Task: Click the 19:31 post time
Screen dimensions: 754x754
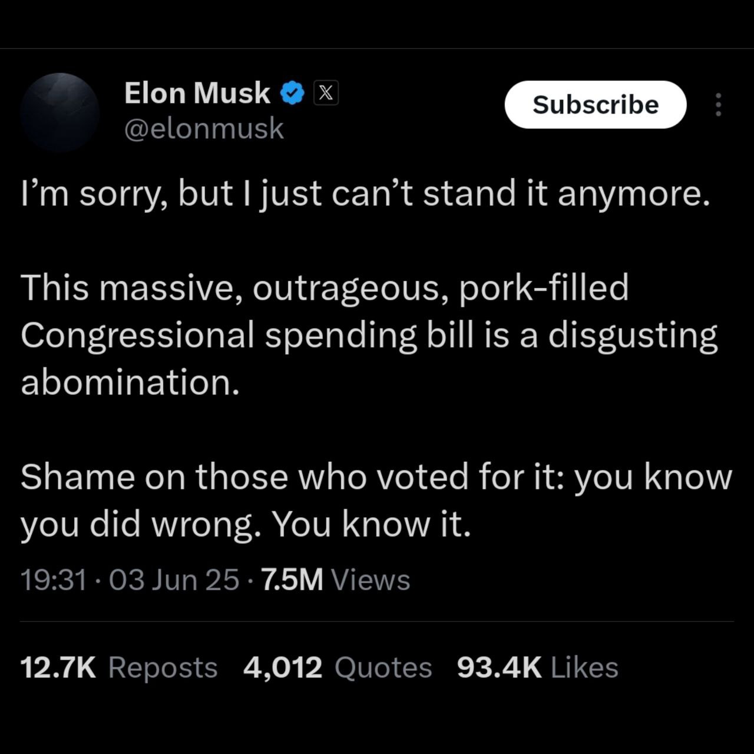Action: pyautogui.click(x=54, y=580)
